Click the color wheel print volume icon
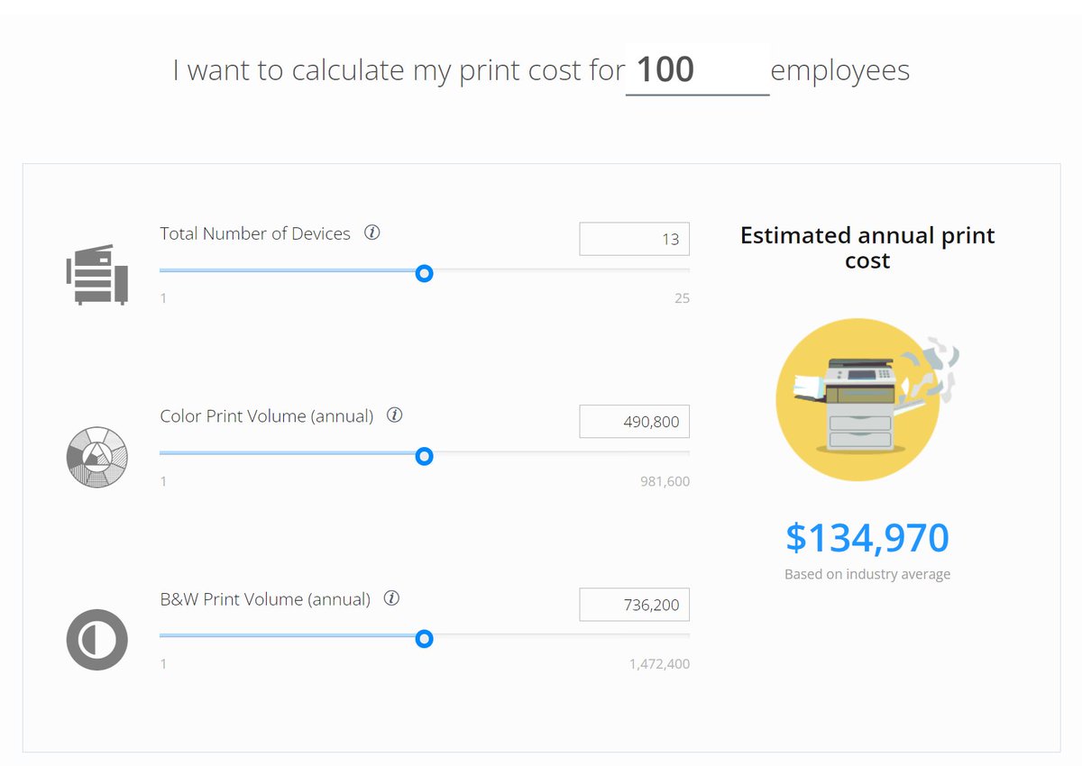1082x766 pixels. point(97,458)
